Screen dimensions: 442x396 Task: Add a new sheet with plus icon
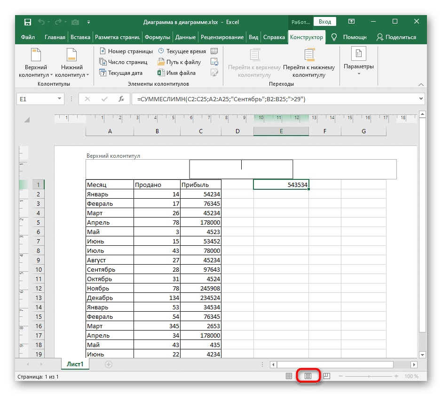[x=109, y=364]
